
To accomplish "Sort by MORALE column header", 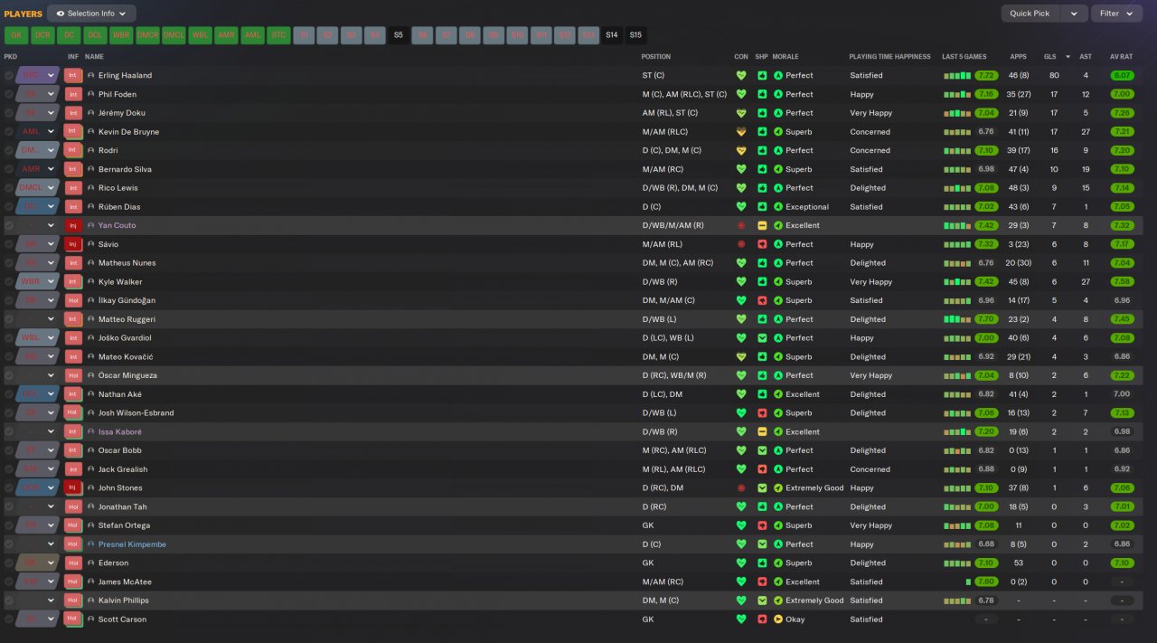I will [785, 56].
